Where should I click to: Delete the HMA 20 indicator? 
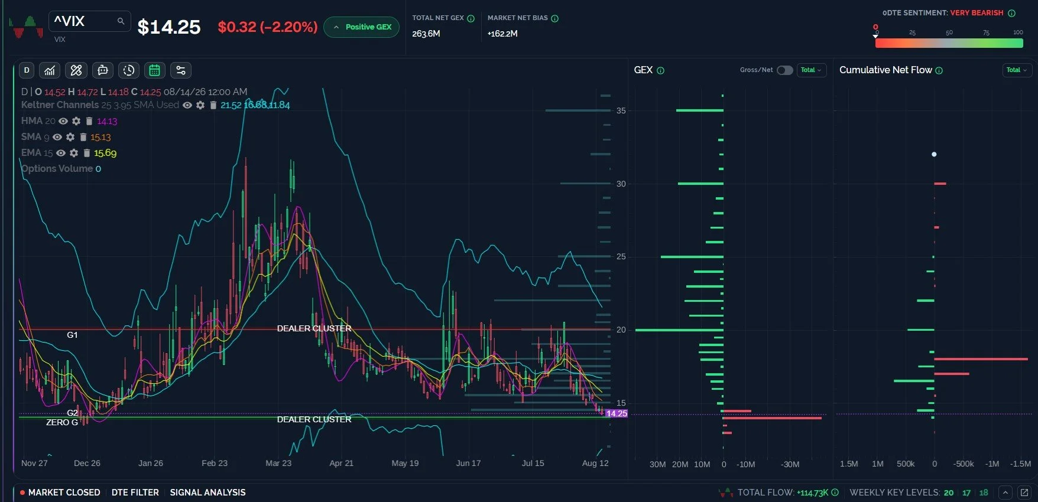point(89,121)
